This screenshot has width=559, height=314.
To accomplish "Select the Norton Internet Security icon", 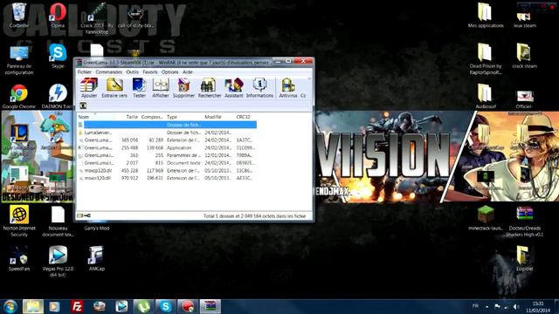I will (19, 221).
